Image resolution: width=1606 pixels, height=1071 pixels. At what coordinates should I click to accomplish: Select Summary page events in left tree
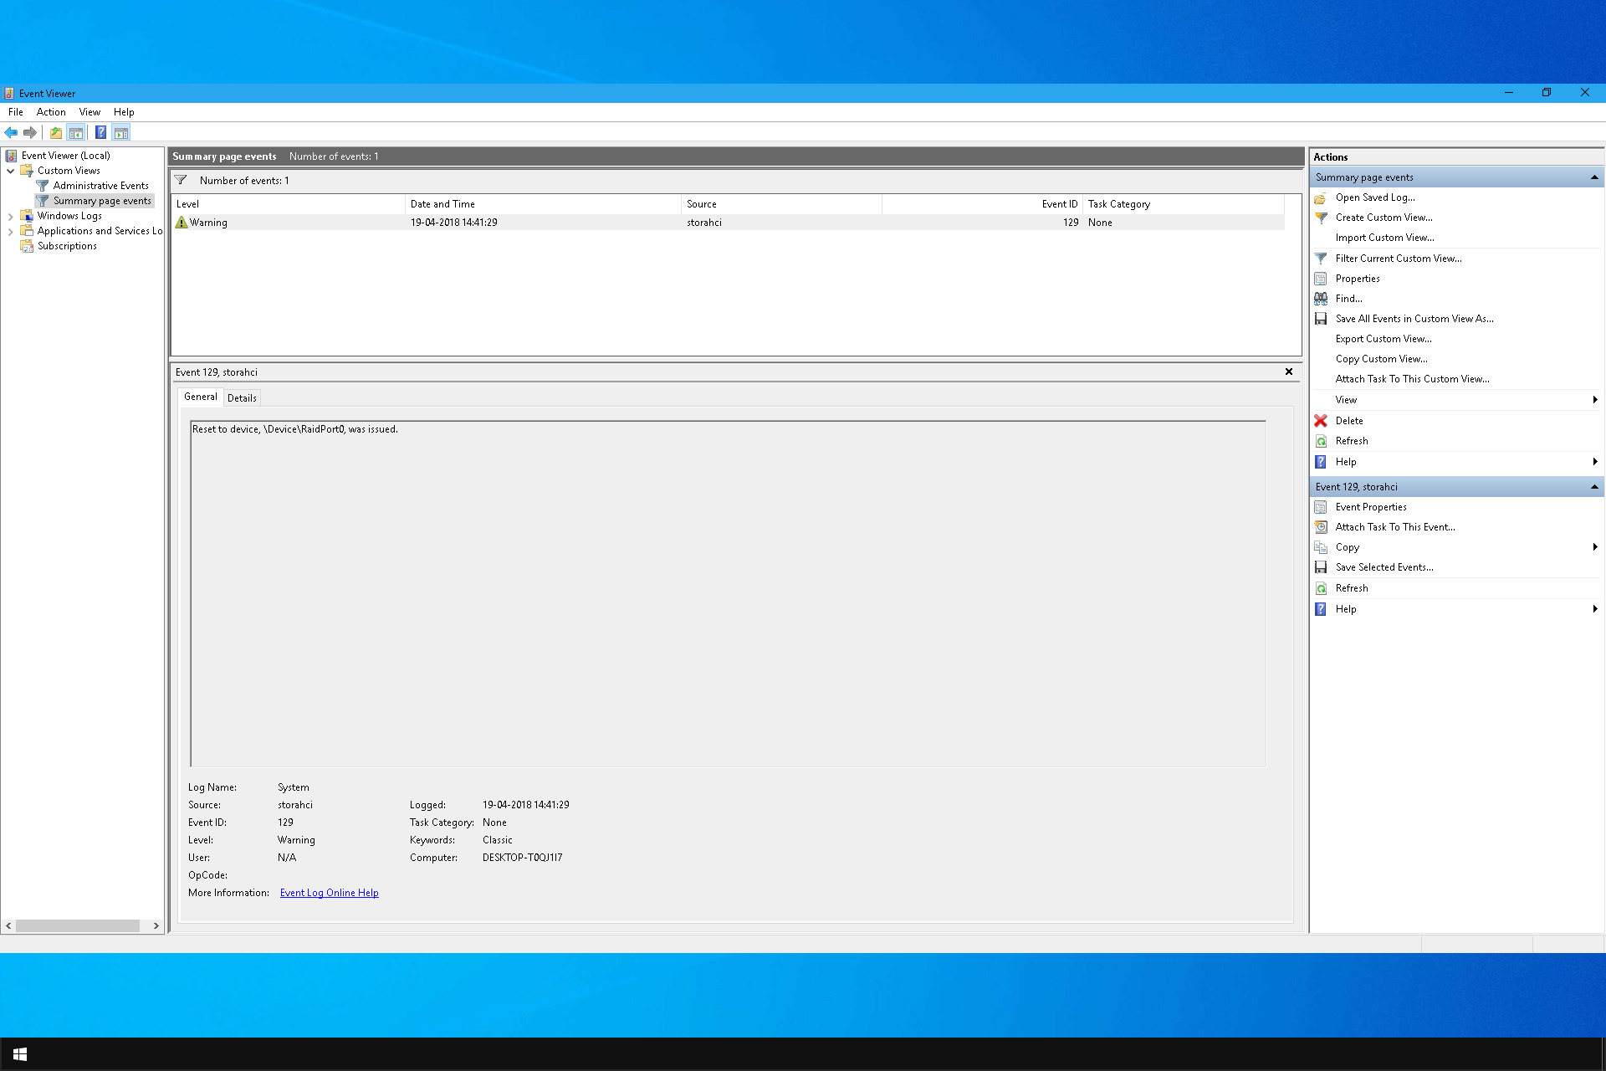[x=101, y=200]
